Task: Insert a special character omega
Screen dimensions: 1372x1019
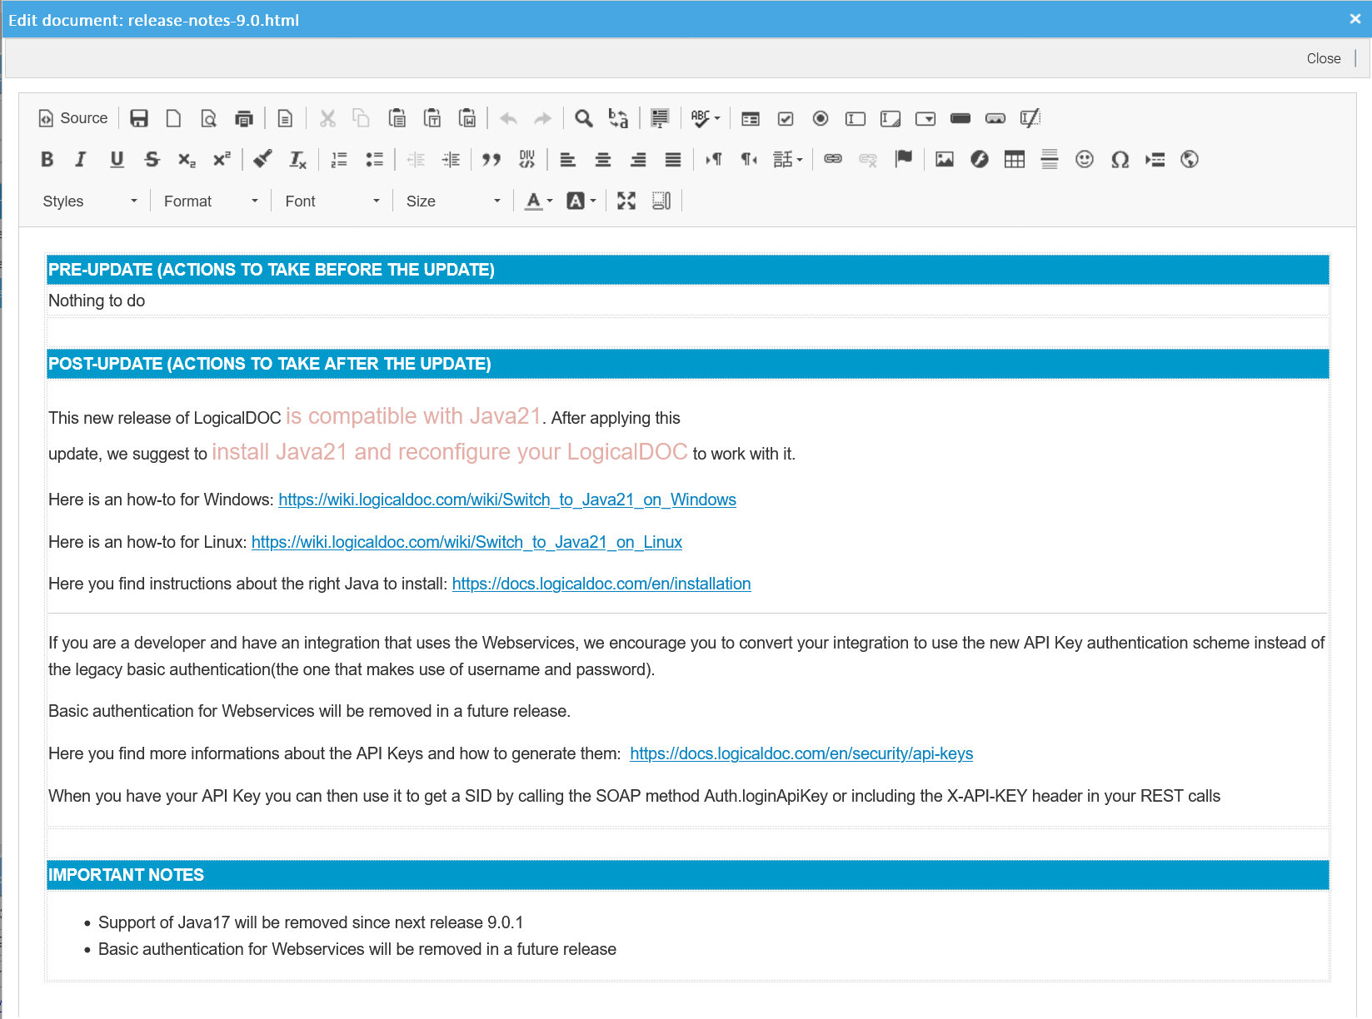Action: (1120, 159)
